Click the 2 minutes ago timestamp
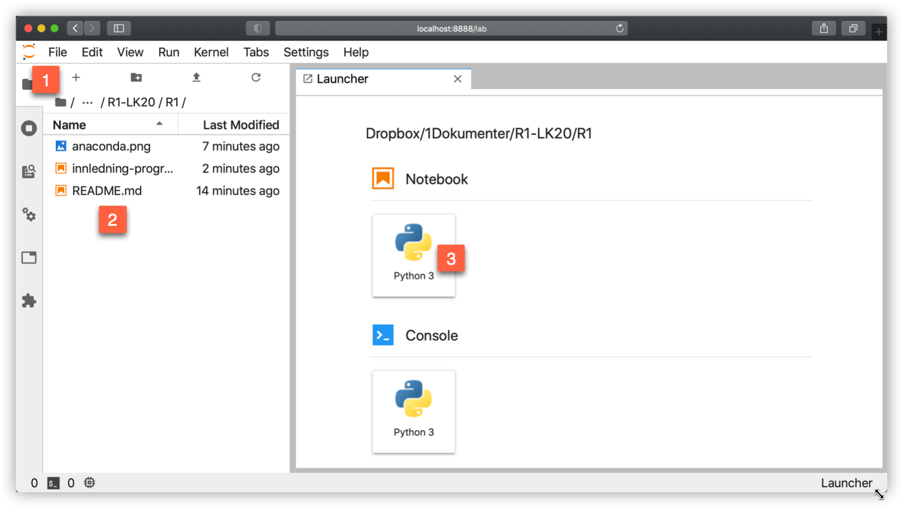The image size is (903, 508). tap(241, 168)
